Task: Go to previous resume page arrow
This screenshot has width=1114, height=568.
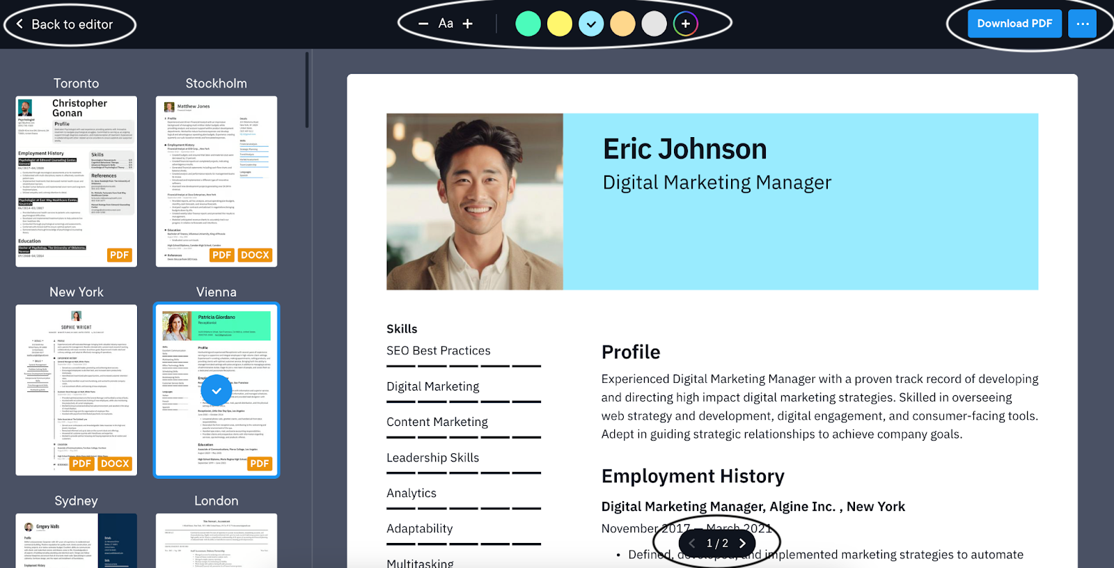Action: [692, 544]
